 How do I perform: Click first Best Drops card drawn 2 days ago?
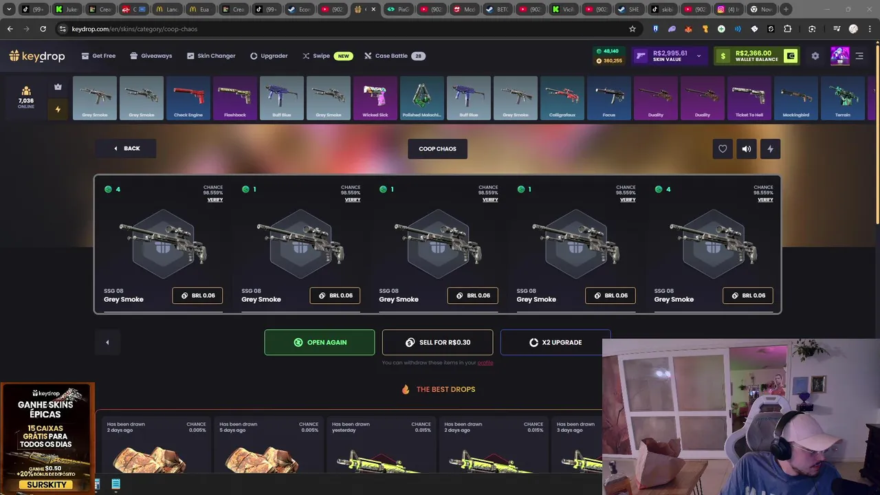[x=157, y=443]
